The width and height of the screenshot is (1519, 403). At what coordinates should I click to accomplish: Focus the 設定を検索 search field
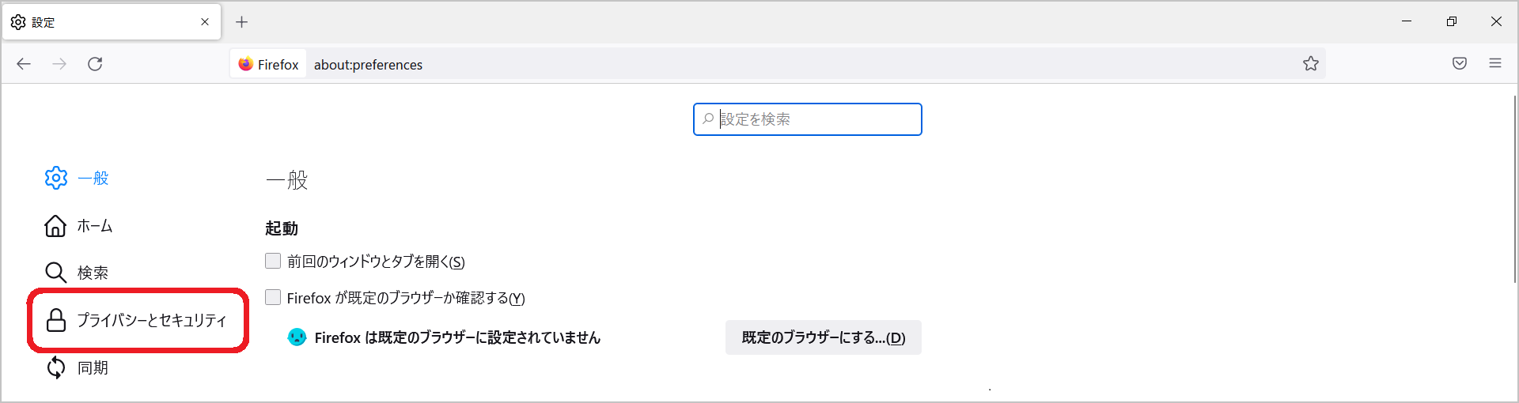815,119
